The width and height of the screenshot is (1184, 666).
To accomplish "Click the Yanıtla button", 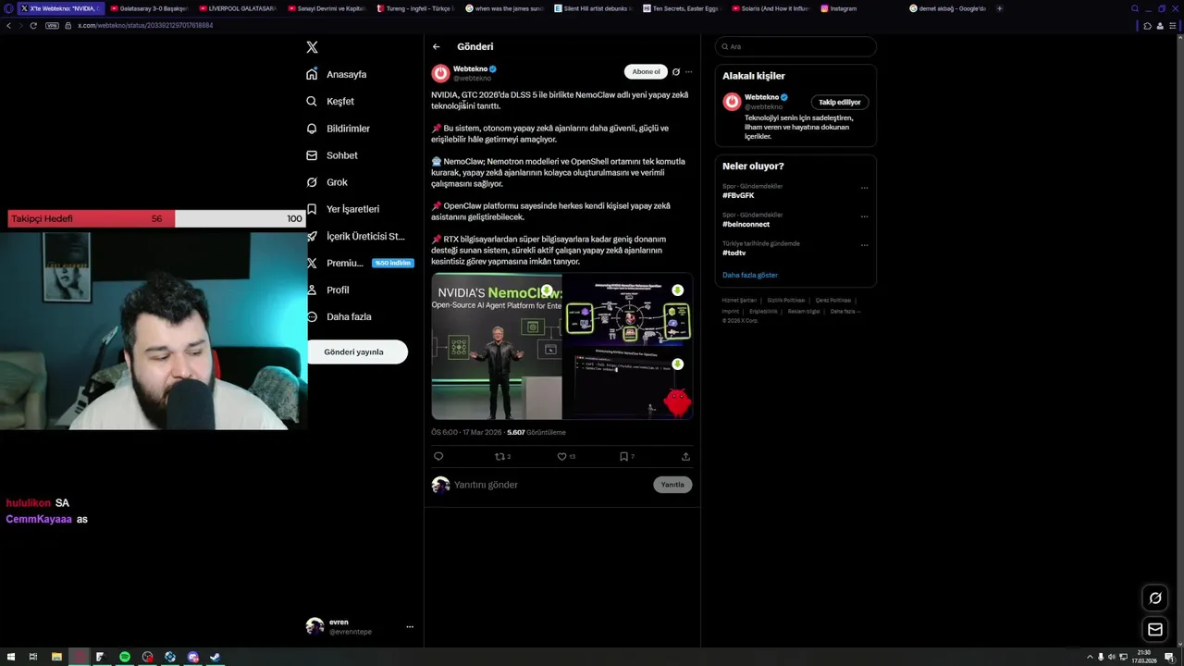I will [x=672, y=485].
